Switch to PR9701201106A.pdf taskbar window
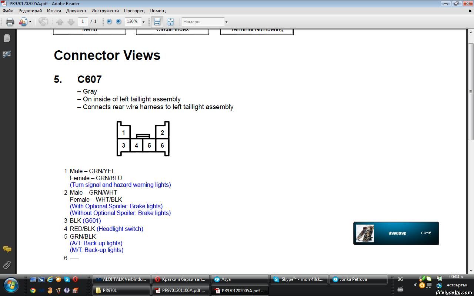 tap(180, 290)
